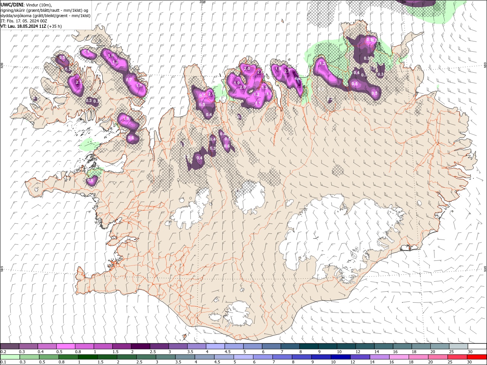Pick the bright pink 0.5 snow scale swatch
The image size is (487, 365).
click(x=65, y=346)
